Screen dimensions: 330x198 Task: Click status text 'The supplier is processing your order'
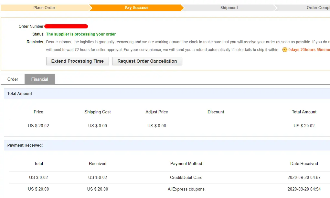[81, 34]
